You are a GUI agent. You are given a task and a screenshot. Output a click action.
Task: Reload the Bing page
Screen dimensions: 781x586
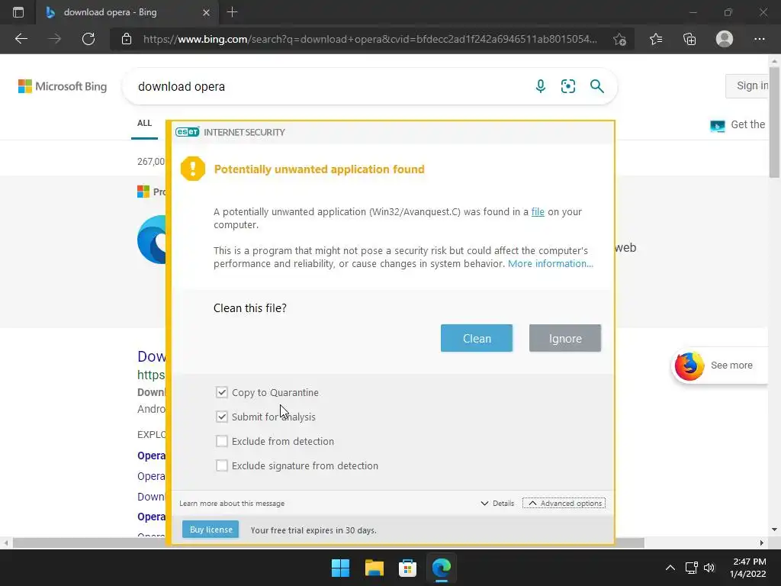tap(88, 39)
